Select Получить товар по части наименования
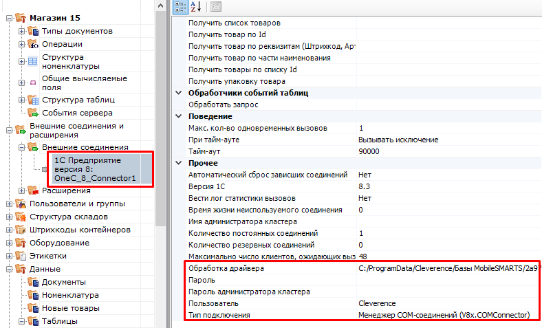The width and height of the screenshot is (542, 328). [259, 58]
